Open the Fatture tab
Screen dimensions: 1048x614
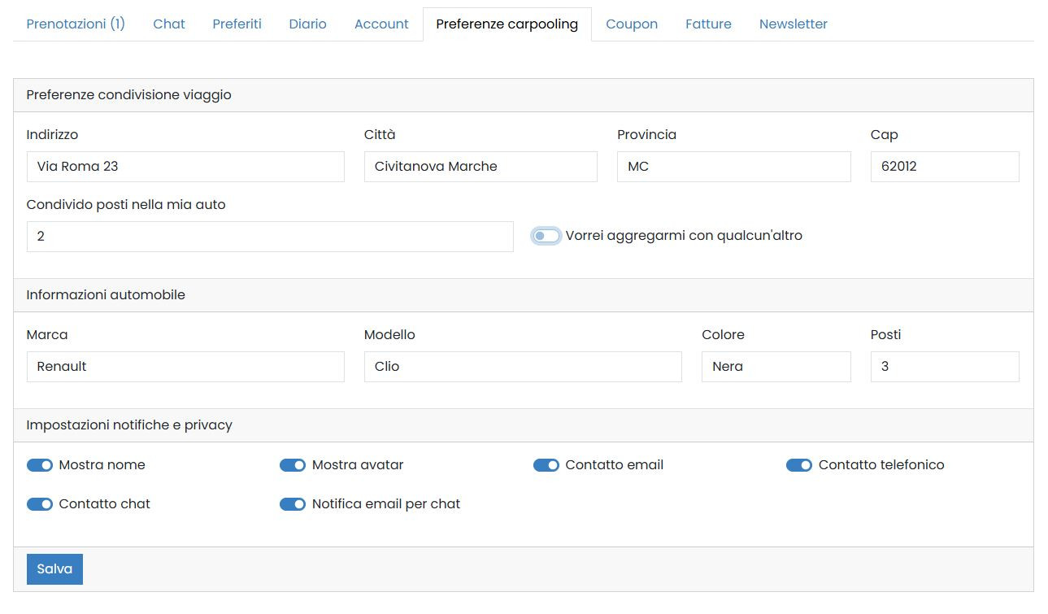[x=708, y=24]
